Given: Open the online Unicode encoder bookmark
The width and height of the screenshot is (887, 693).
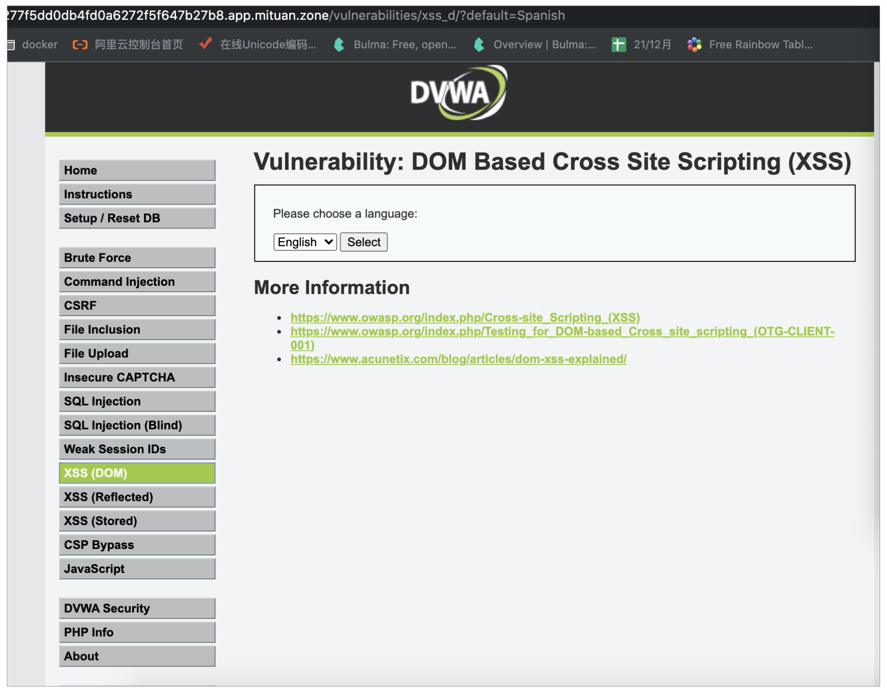Looking at the screenshot, I should [267, 45].
